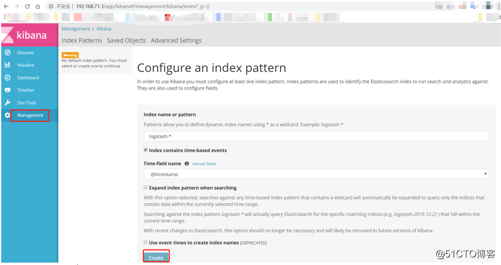Screen dimensions: 501x265
Task: Click the Create button
Action: click(156, 257)
